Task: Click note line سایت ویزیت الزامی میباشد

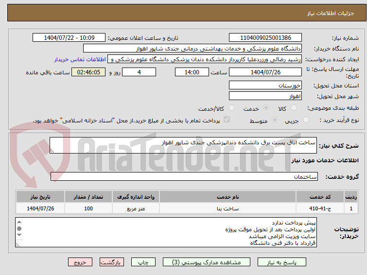Action: (282, 237)
